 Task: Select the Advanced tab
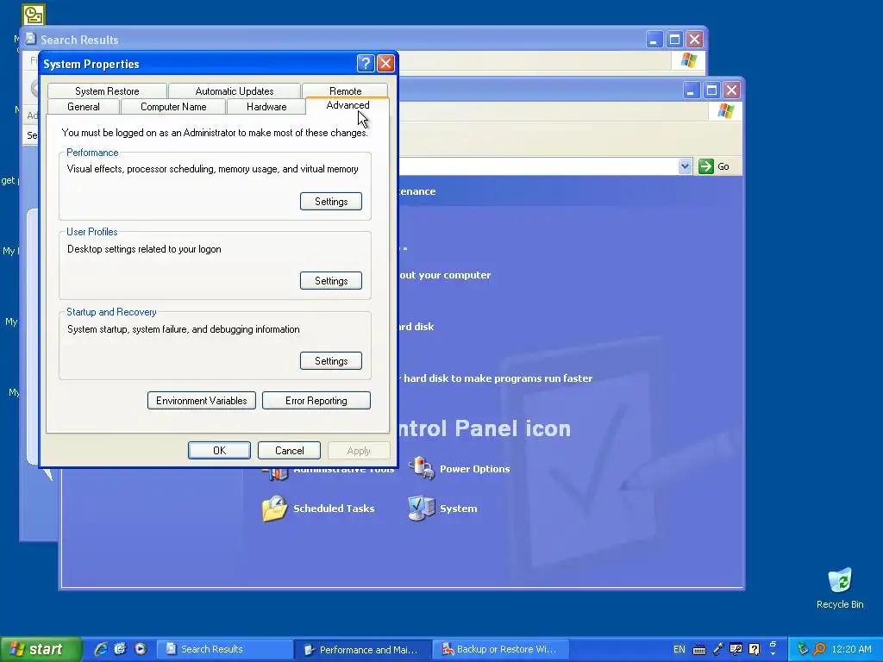(x=348, y=105)
